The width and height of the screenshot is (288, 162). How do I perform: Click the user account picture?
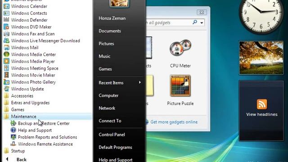(x=119, y=4)
